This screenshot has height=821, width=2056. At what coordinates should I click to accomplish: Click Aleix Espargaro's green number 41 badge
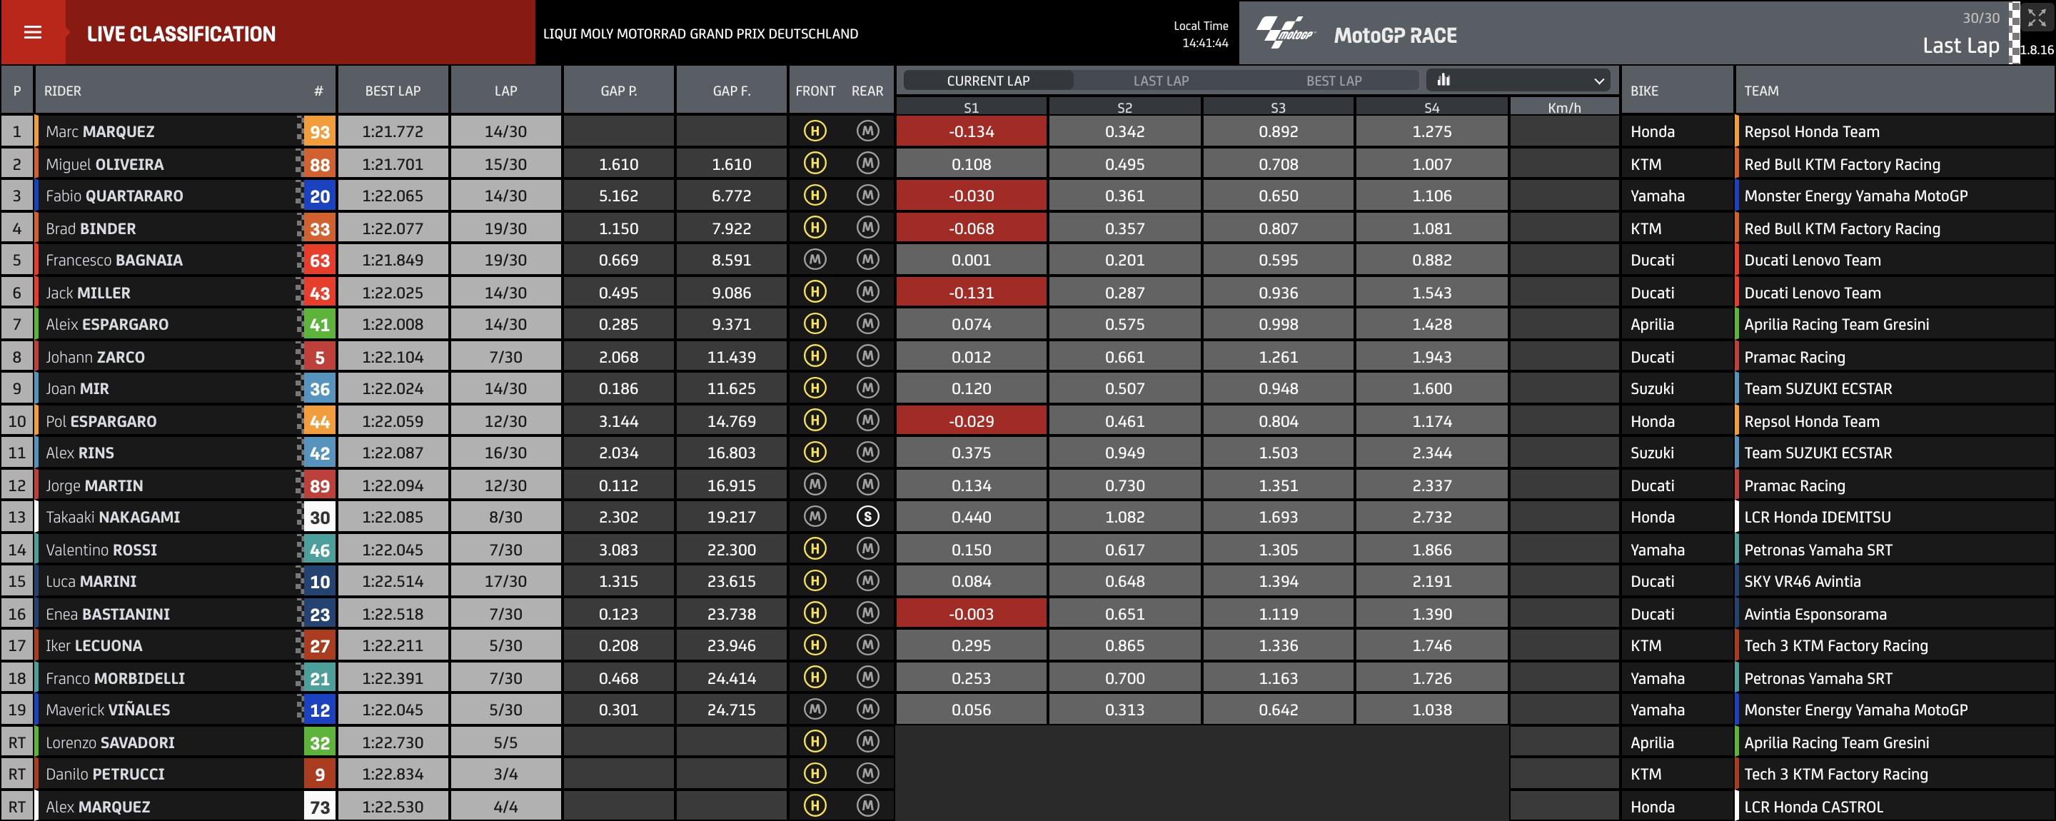pyautogui.click(x=319, y=325)
